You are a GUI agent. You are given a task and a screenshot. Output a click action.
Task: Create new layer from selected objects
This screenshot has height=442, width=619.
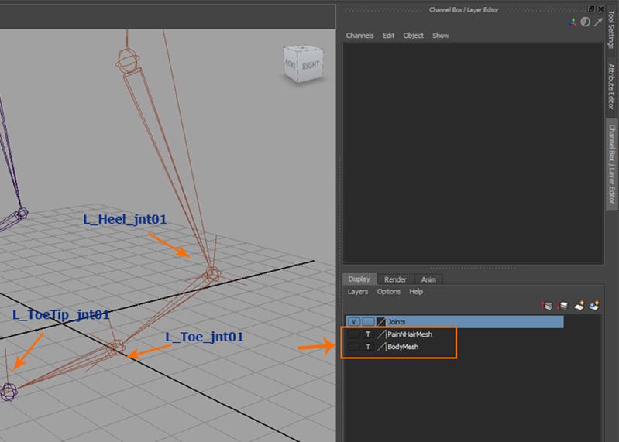(x=594, y=306)
